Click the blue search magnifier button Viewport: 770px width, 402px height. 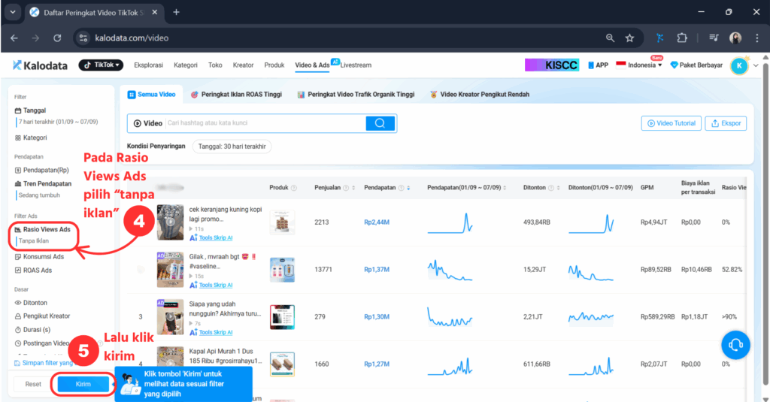(380, 123)
